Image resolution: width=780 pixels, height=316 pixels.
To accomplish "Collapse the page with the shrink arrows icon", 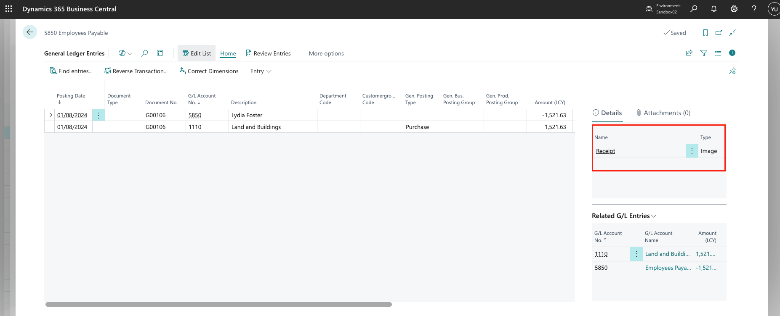I will 732,33.
